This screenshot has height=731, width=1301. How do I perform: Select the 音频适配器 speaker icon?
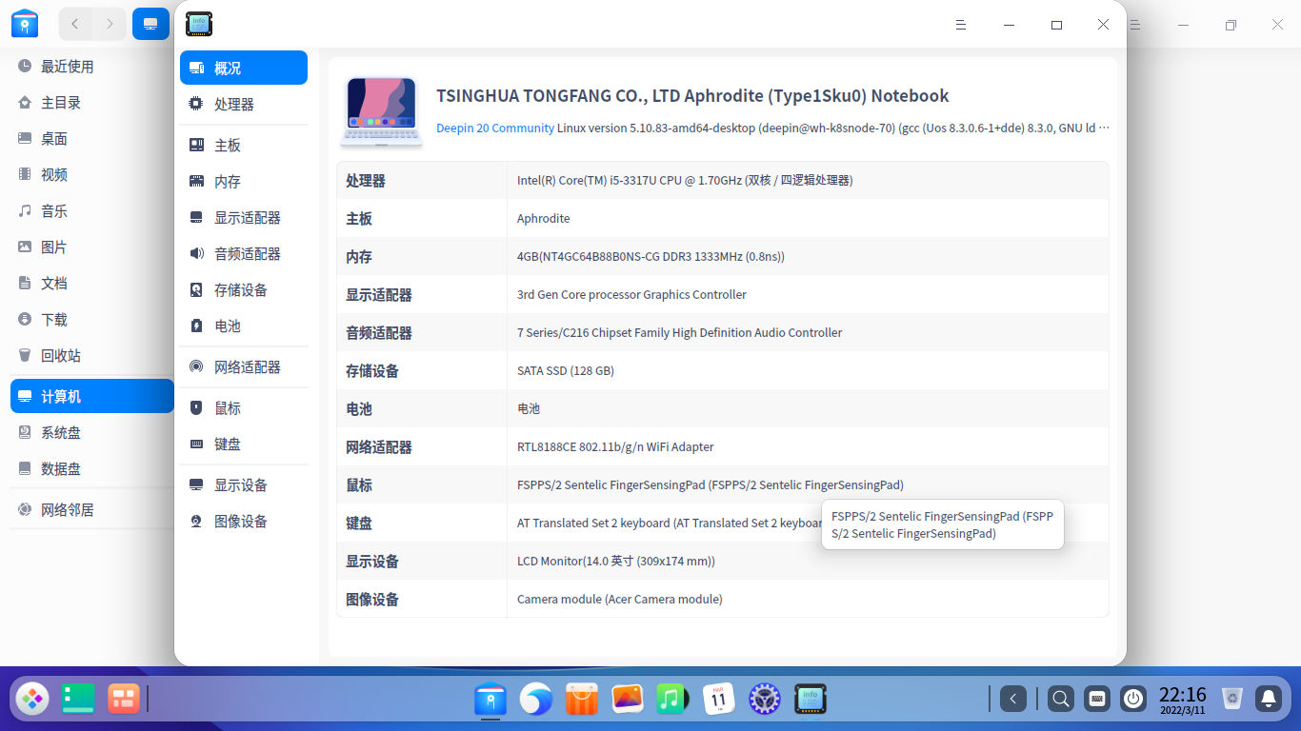click(x=246, y=253)
